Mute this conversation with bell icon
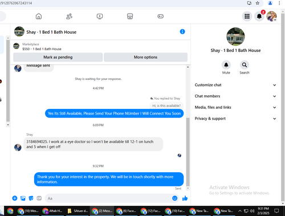Screen dimensions: 285x216 tap(226, 65)
